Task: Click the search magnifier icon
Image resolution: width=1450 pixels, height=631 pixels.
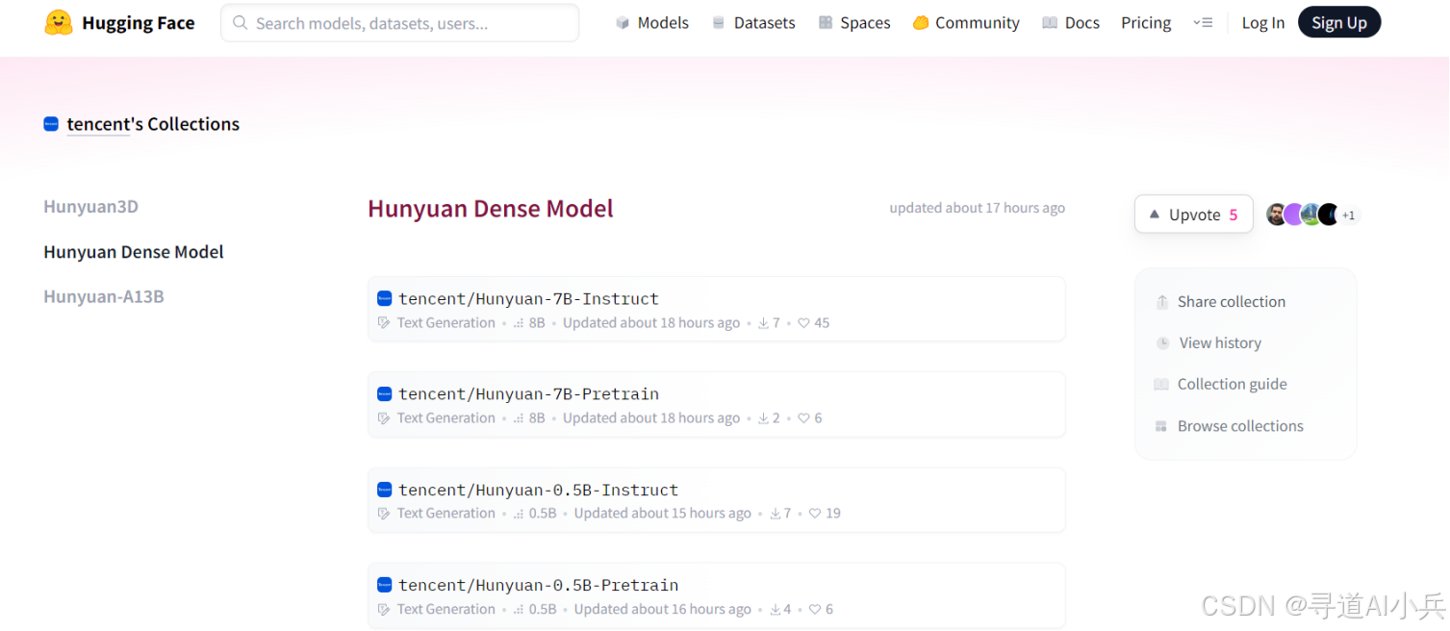Action: pos(240,23)
